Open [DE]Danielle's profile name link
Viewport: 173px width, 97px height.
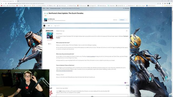tap(49, 31)
